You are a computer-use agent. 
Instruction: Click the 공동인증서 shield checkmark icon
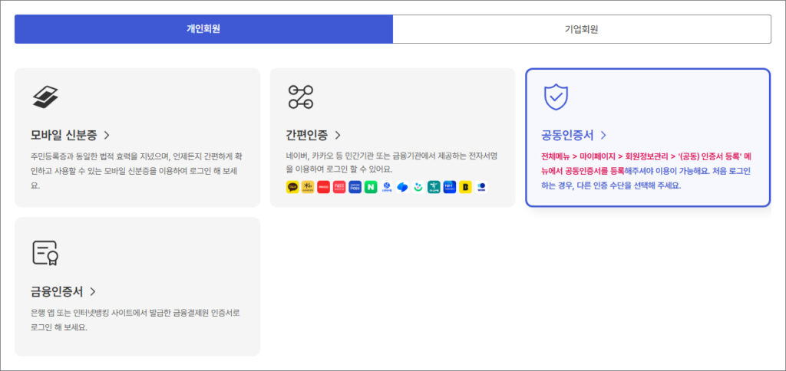tap(555, 97)
